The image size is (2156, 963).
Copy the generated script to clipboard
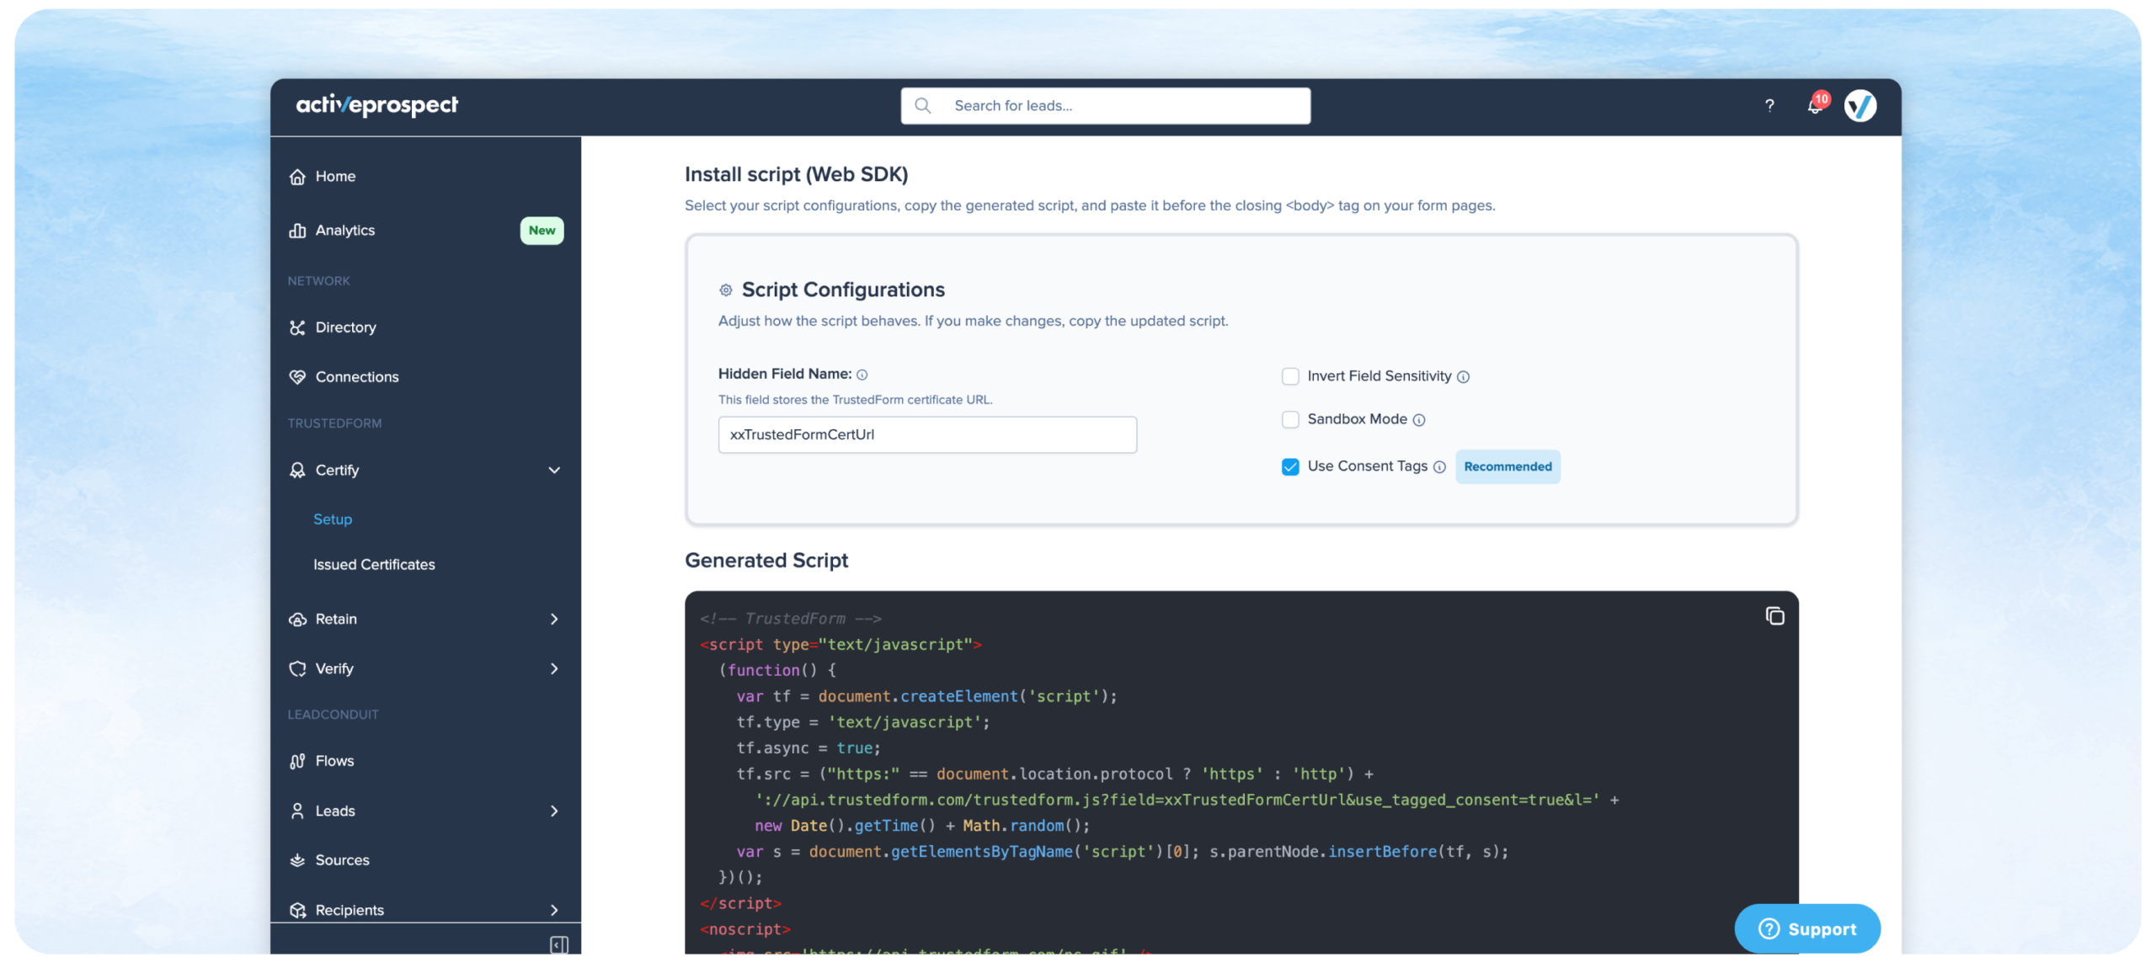pos(1774,616)
